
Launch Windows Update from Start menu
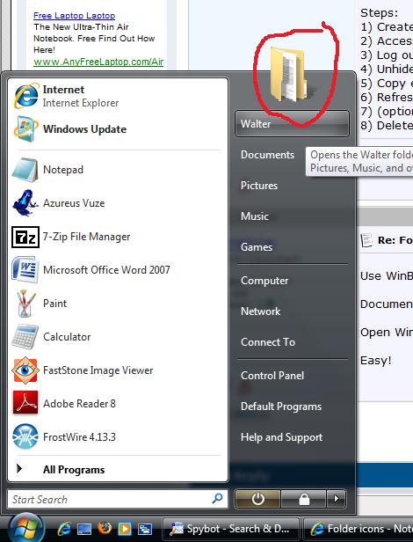click(118, 129)
